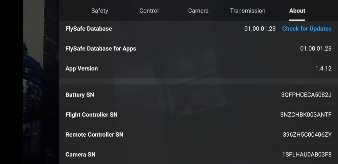Click the About tab

297,11
